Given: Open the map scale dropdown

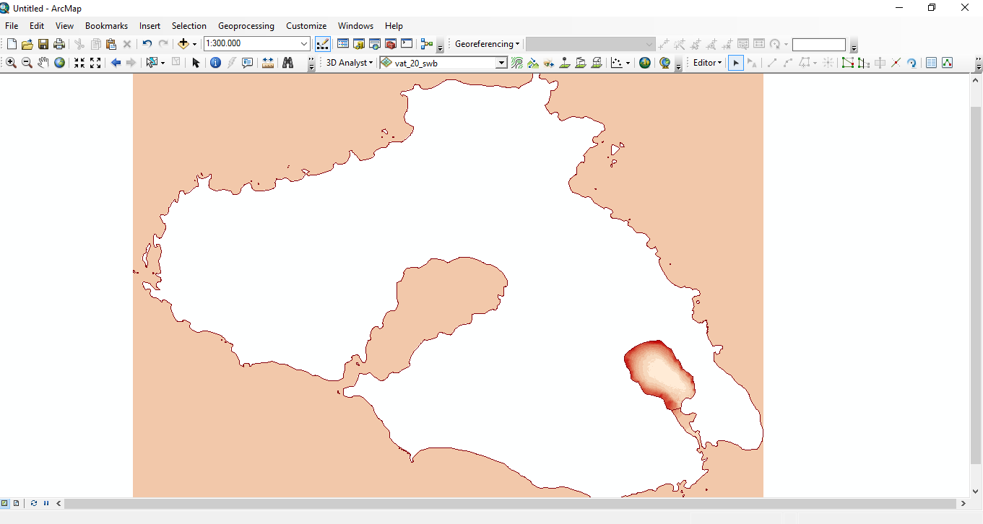Looking at the screenshot, I should coord(304,44).
